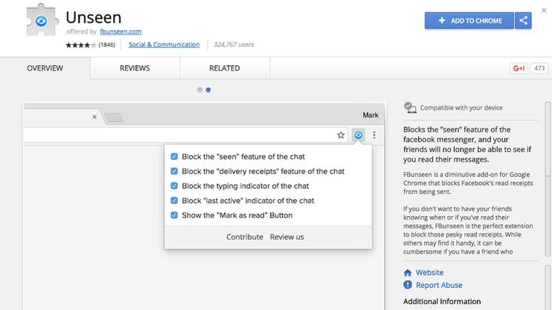Toggle Block "last active" indicator checkbox
Image resolution: width=552 pixels, height=310 pixels.
pos(174,201)
